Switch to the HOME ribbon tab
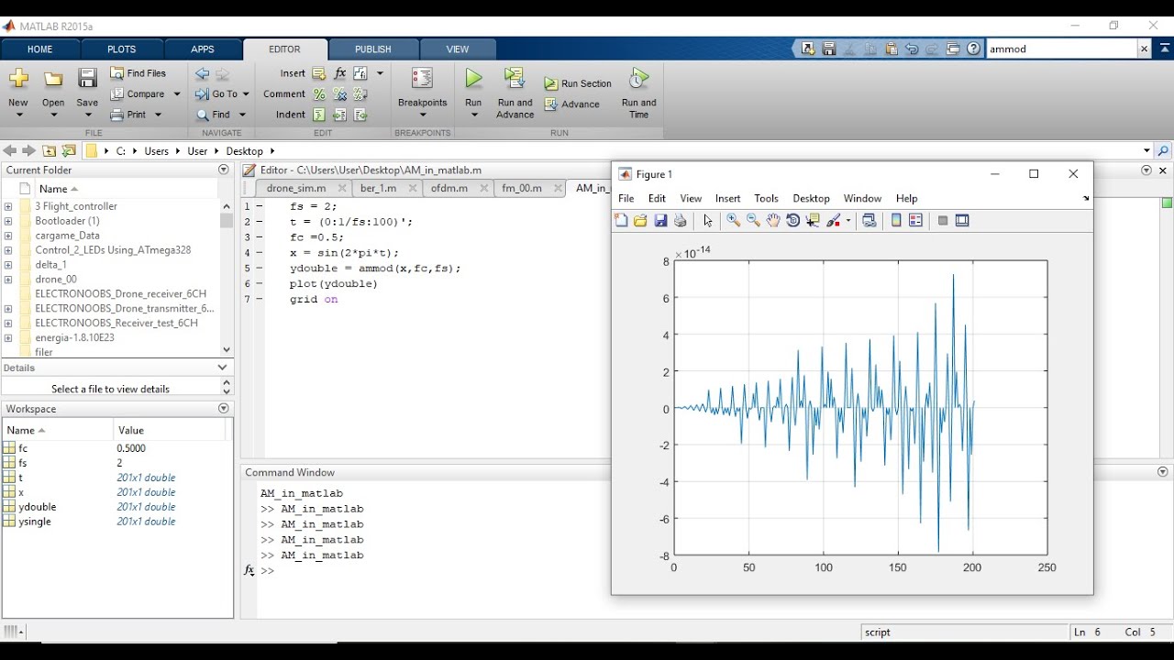The height and width of the screenshot is (660, 1174). click(40, 49)
